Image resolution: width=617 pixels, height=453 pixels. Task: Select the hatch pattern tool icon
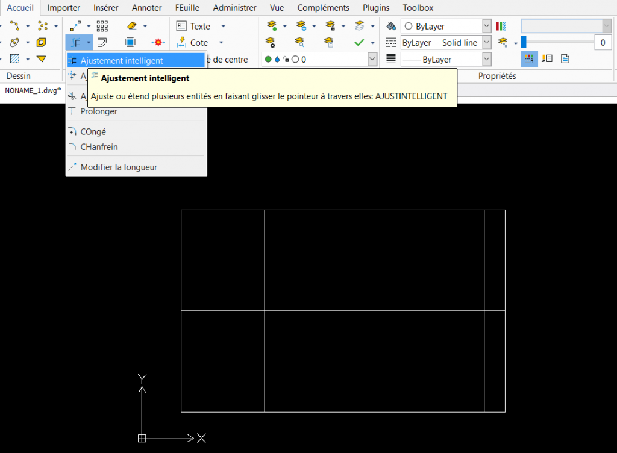(x=14, y=59)
